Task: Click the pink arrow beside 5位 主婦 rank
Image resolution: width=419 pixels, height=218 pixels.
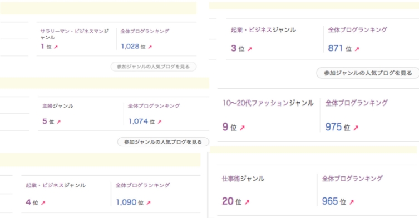Action: click(x=59, y=122)
